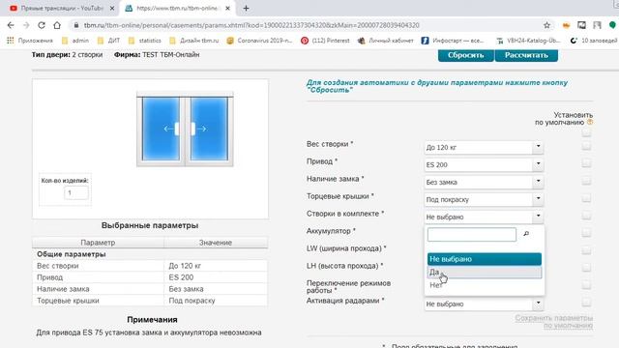Open Chrome apps grid icon
The image size is (619, 348).
pos(11,41)
